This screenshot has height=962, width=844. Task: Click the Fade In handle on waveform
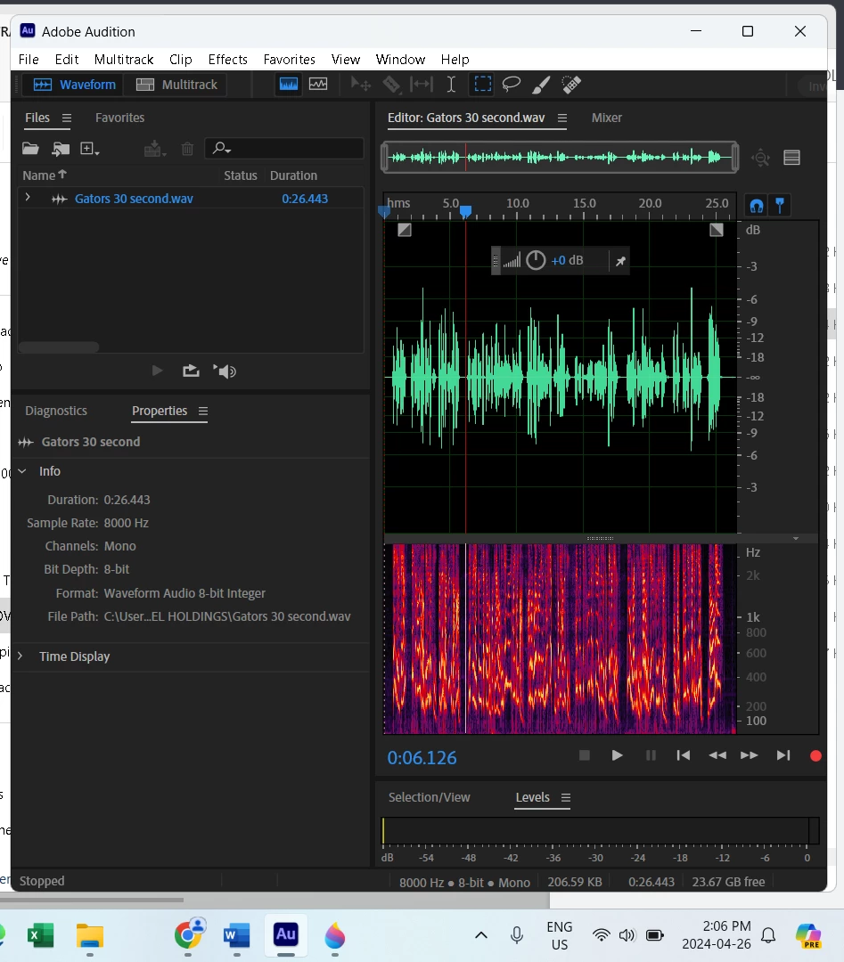coord(404,230)
